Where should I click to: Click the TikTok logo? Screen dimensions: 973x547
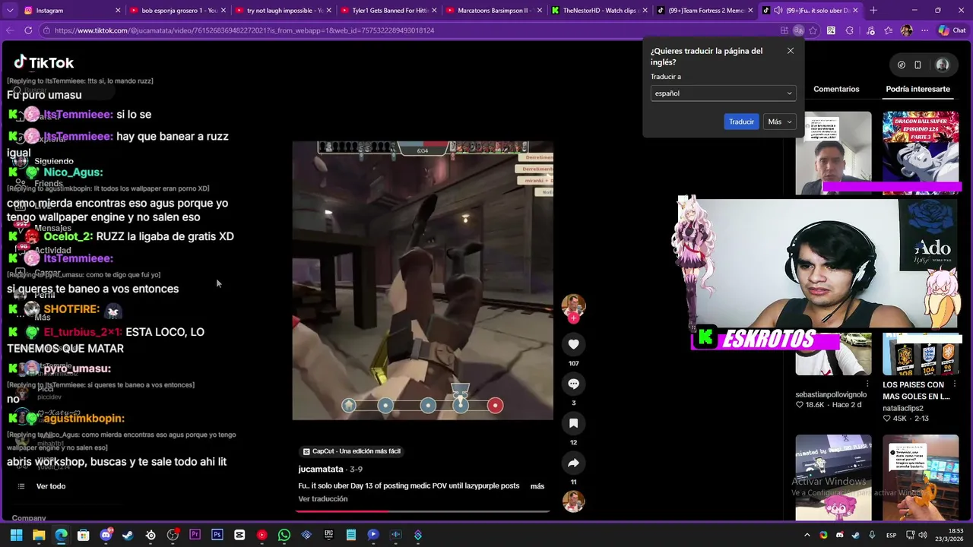click(44, 62)
